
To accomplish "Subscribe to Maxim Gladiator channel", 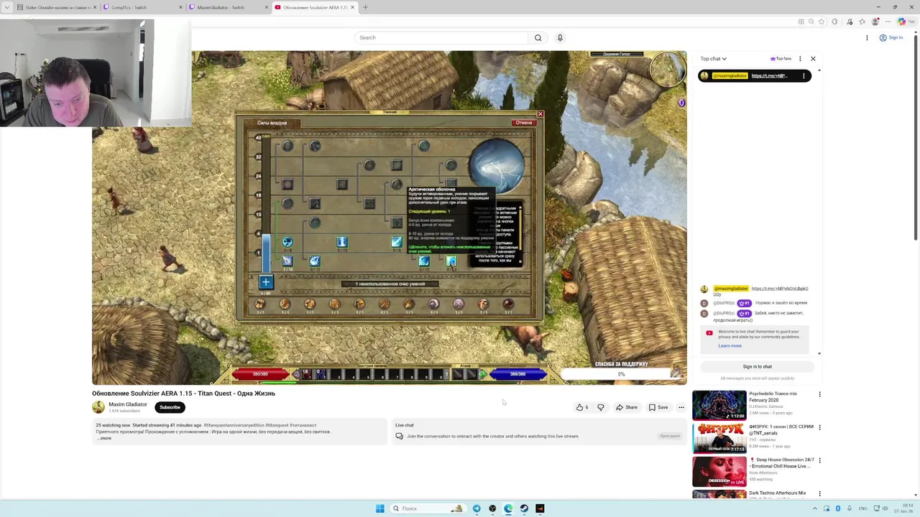I will (x=170, y=407).
